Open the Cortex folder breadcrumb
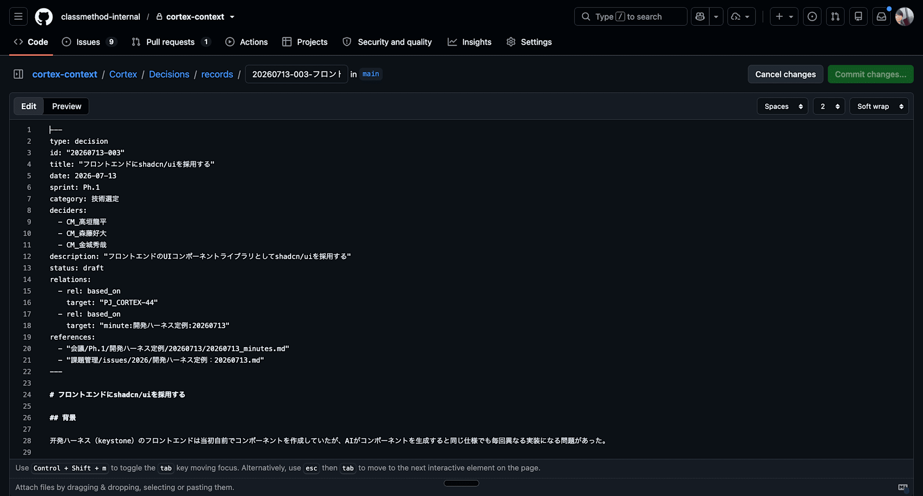Screen dimensions: 923x496 [123, 74]
